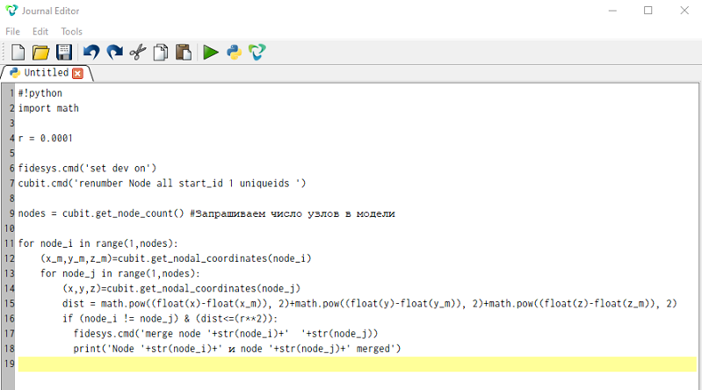The height and width of the screenshot is (390, 702).
Task: Undo the last edit
Action: (x=91, y=53)
